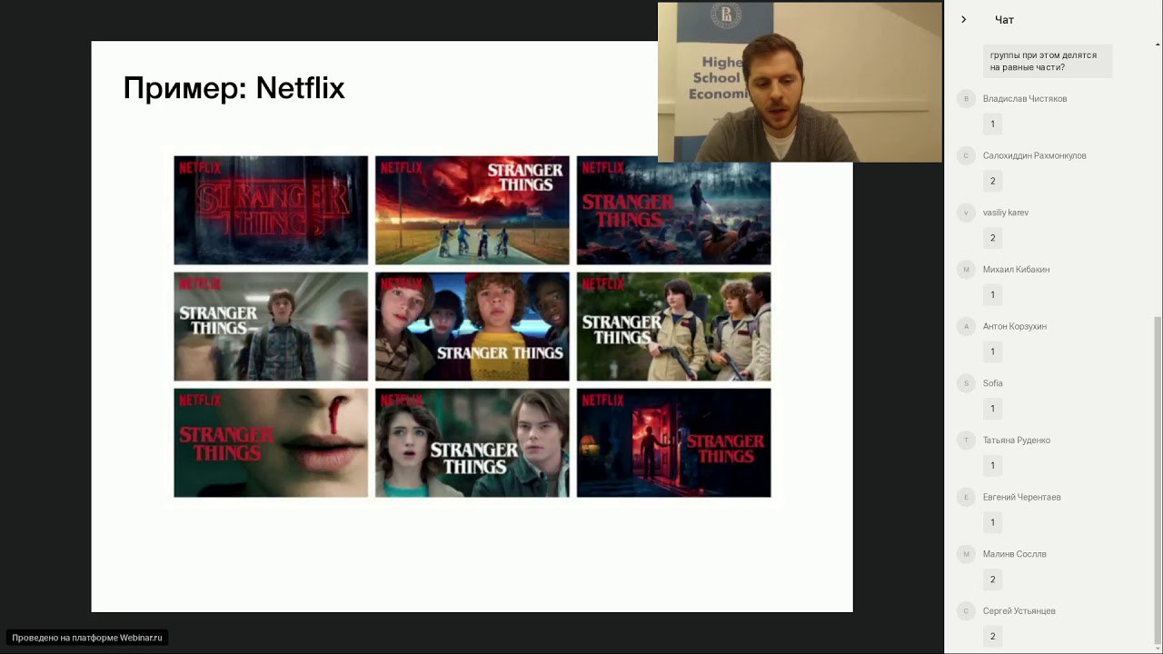1163x654 pixels.
Task: Click the slide title Пример: Netflix
Action: (234, 88)
